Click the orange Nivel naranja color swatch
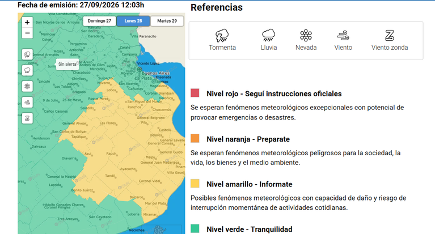Screen dimensions: 435x234 pyautogui.click(x=195, y=138)
